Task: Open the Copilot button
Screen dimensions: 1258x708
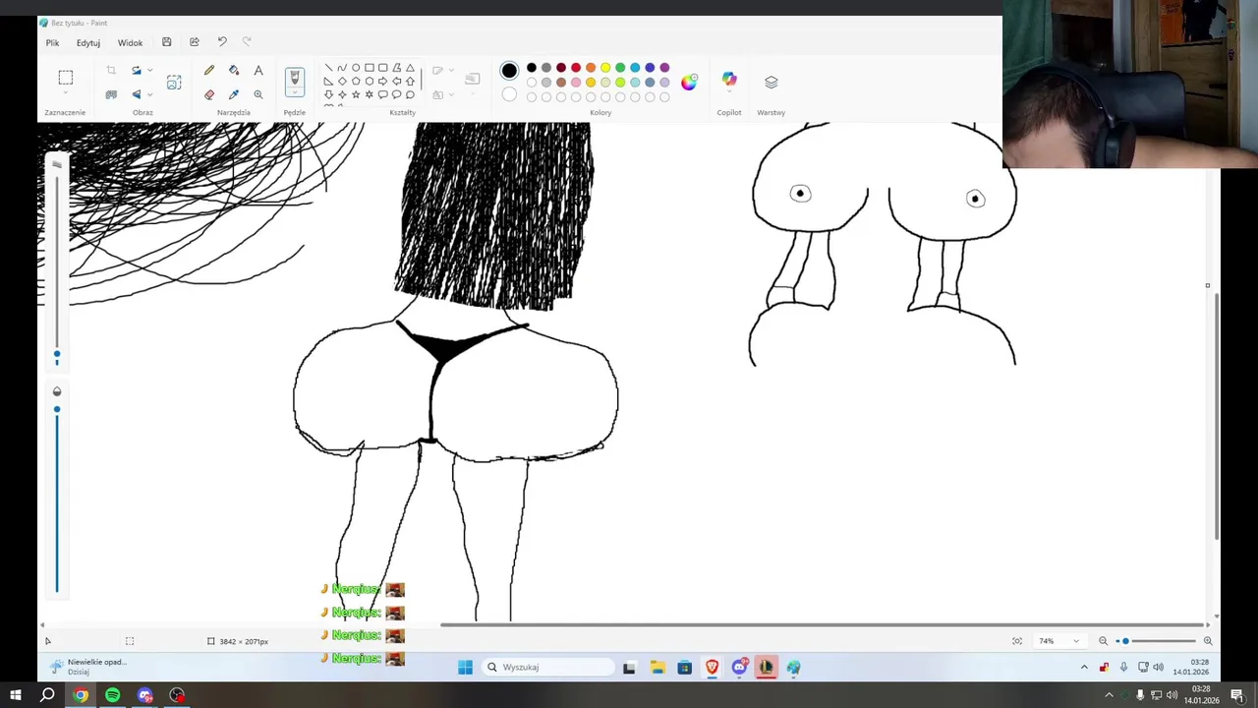Action: coord(729,81)
